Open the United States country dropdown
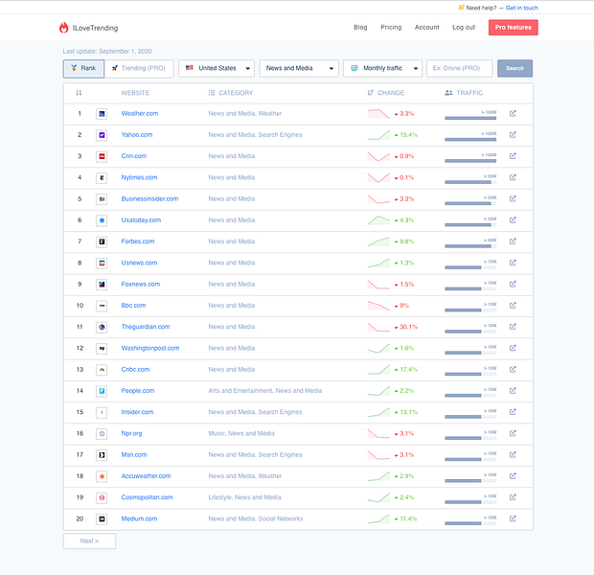This screenshot has width=594, height=575. click(x=217, y=68)
